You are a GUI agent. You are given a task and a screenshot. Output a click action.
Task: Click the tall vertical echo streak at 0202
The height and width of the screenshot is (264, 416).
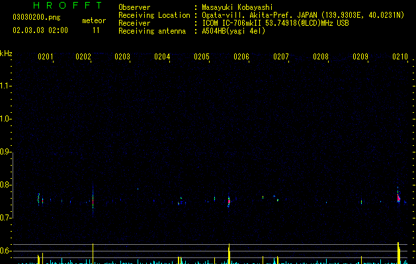tap(93, 199)
